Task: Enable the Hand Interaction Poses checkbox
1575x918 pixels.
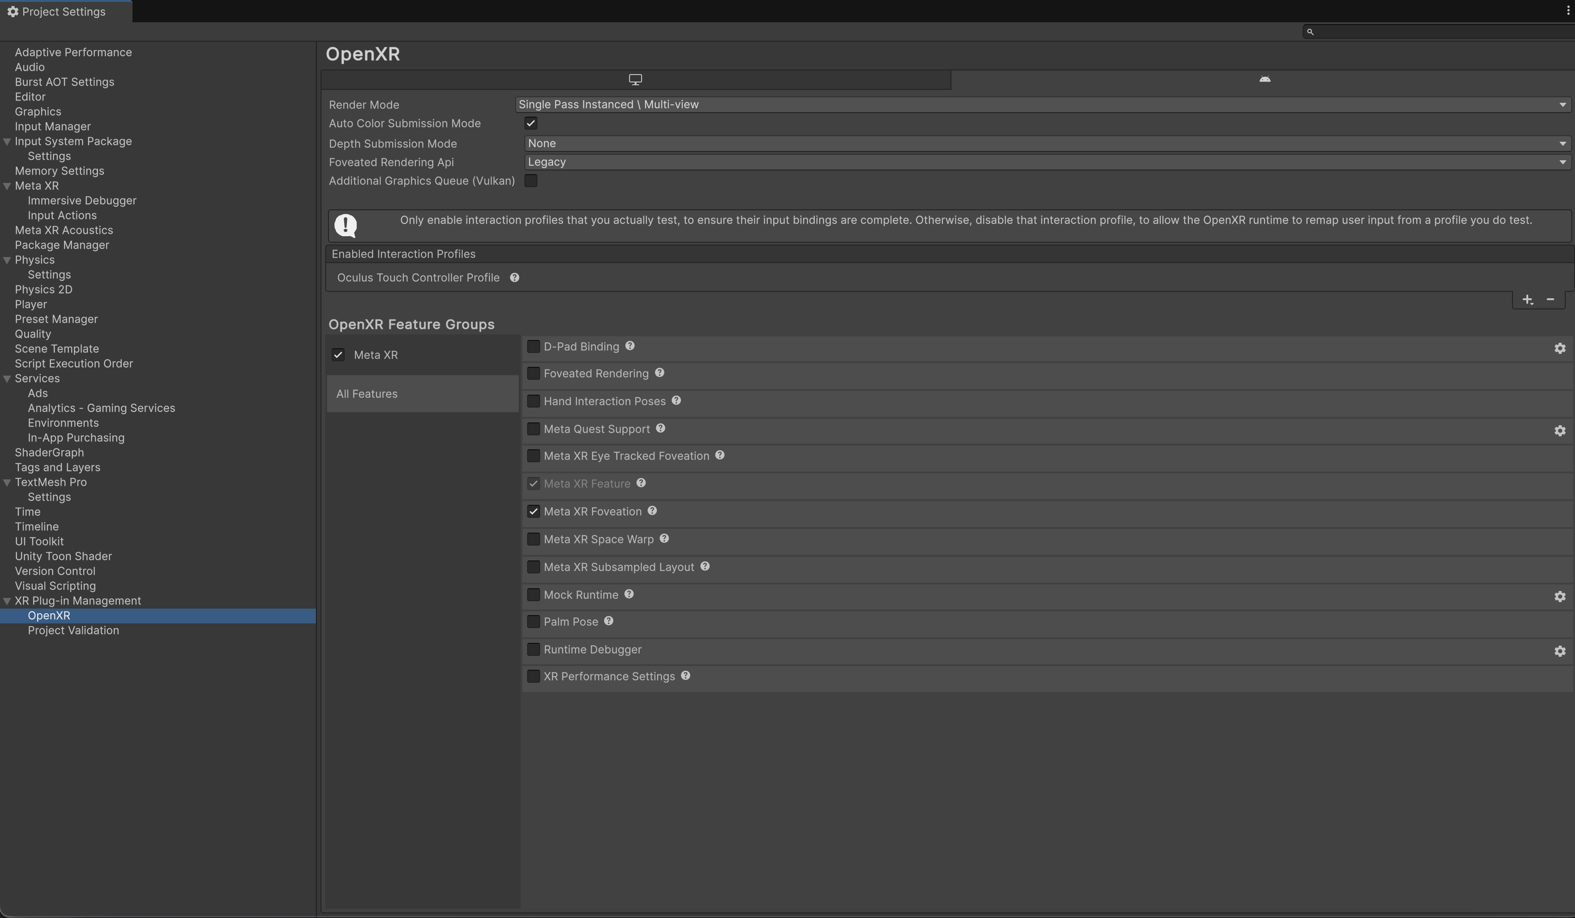Action: coord(533,401)
